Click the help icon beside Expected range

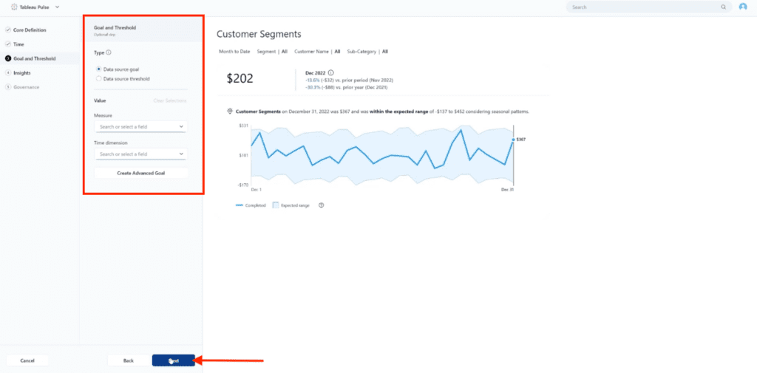pyautogui.click(x=321, y=205)
